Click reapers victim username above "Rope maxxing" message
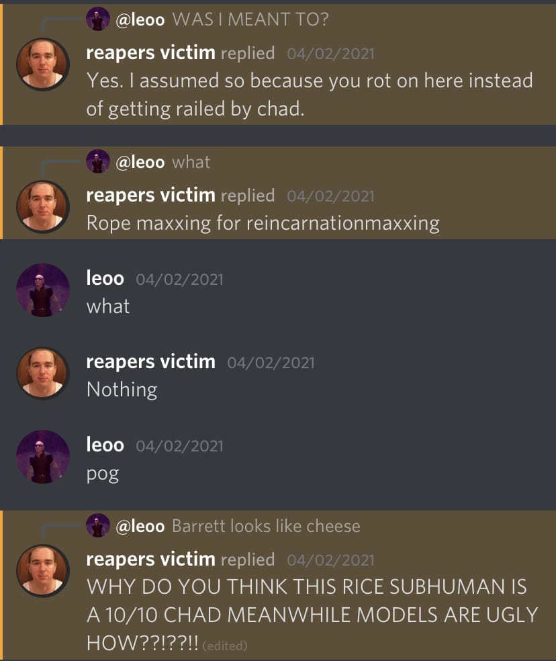Viewport: 556px width, 661px height. point(150,195)
